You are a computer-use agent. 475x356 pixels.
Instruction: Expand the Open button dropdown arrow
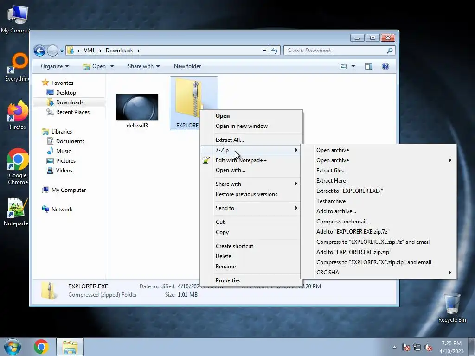click(112, 66)
